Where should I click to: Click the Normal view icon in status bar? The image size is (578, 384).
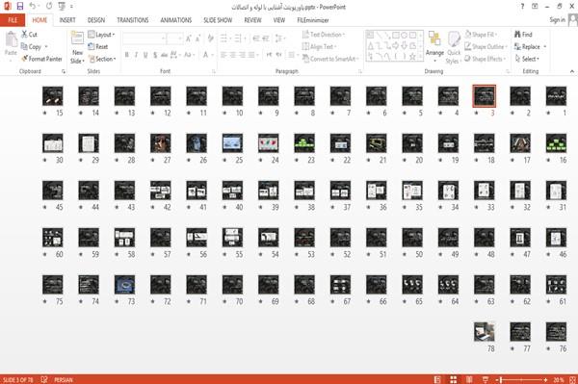[x=437, y=379]
